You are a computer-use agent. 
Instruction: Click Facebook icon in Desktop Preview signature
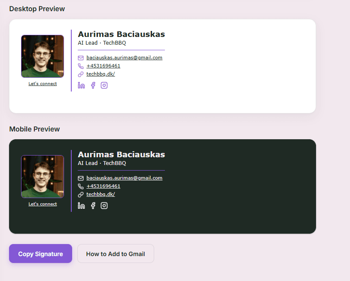pos(93,86)
